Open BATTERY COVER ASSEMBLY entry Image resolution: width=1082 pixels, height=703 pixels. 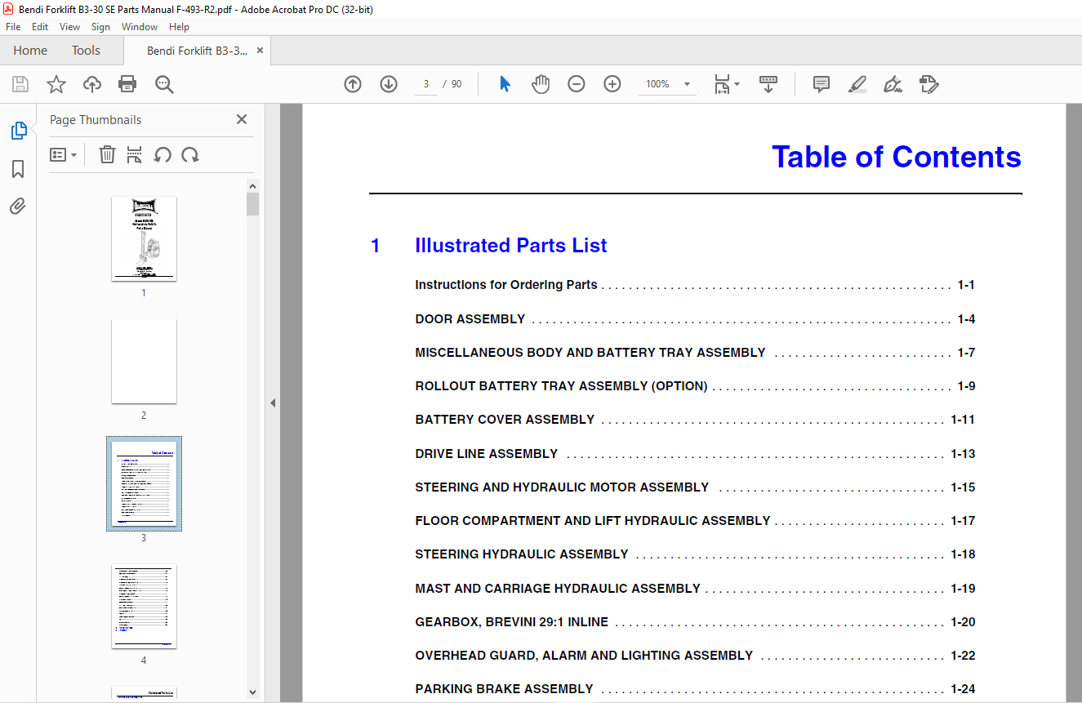tap(695, 420)
